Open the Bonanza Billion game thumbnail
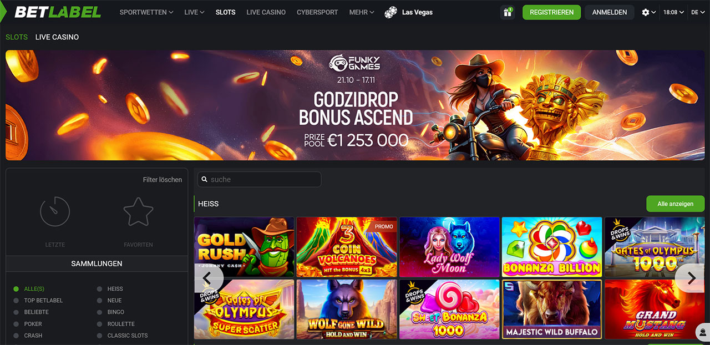710x345 pixels. [552, 247]
